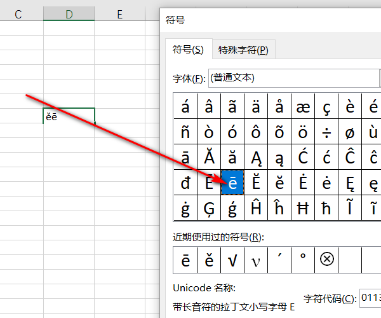Select the ġ with dot above
This screenshot has height=318, width=381.
[185, 208]
